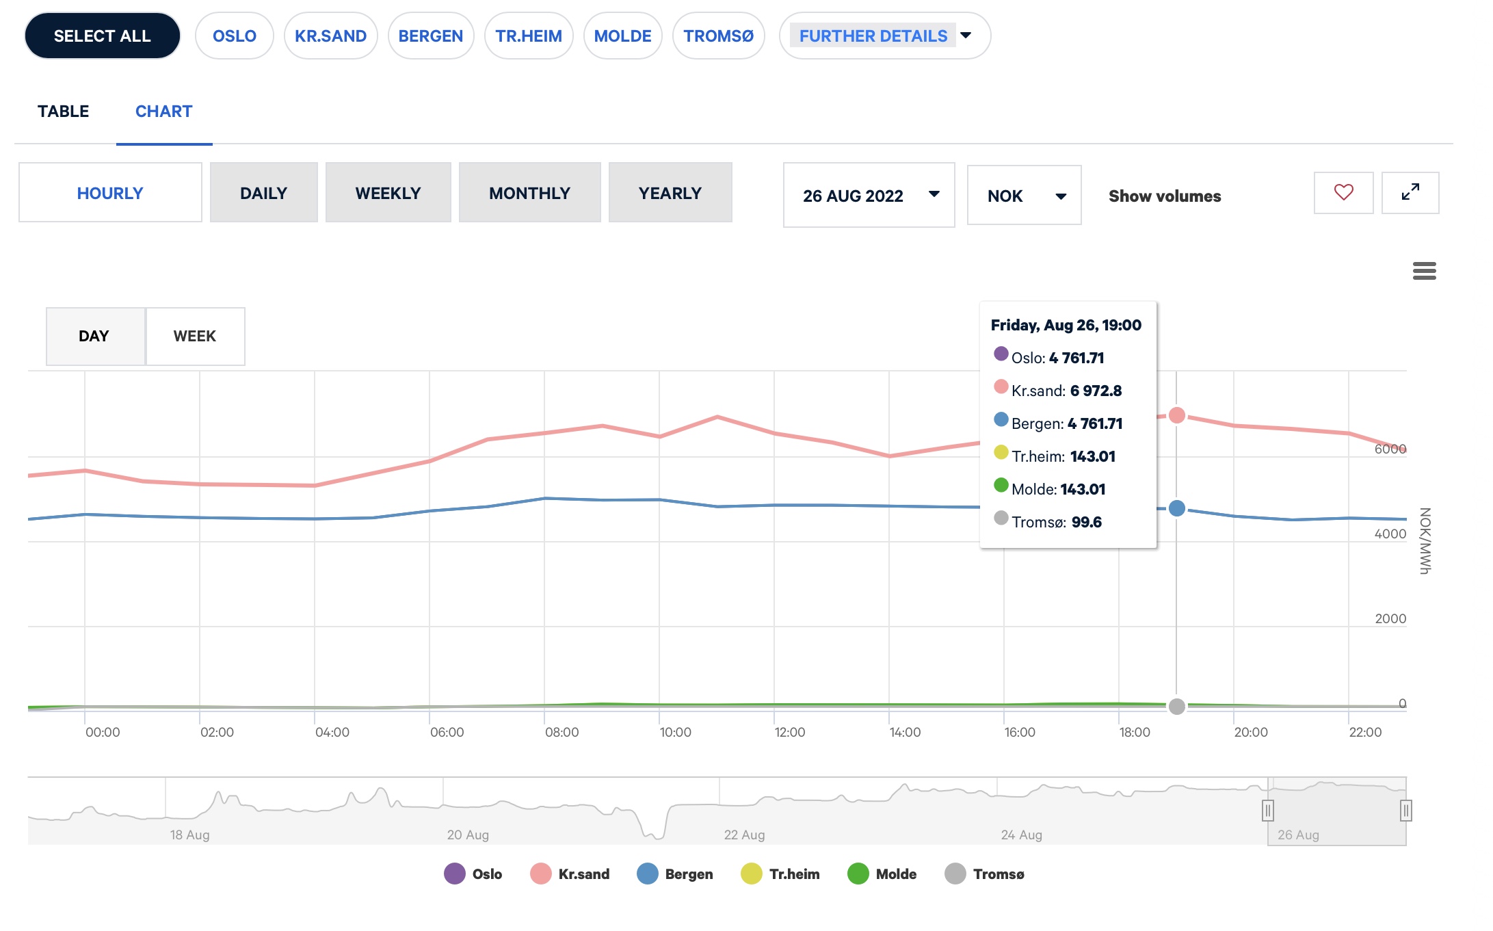Click right handle of range navigator

[1405, 811]
